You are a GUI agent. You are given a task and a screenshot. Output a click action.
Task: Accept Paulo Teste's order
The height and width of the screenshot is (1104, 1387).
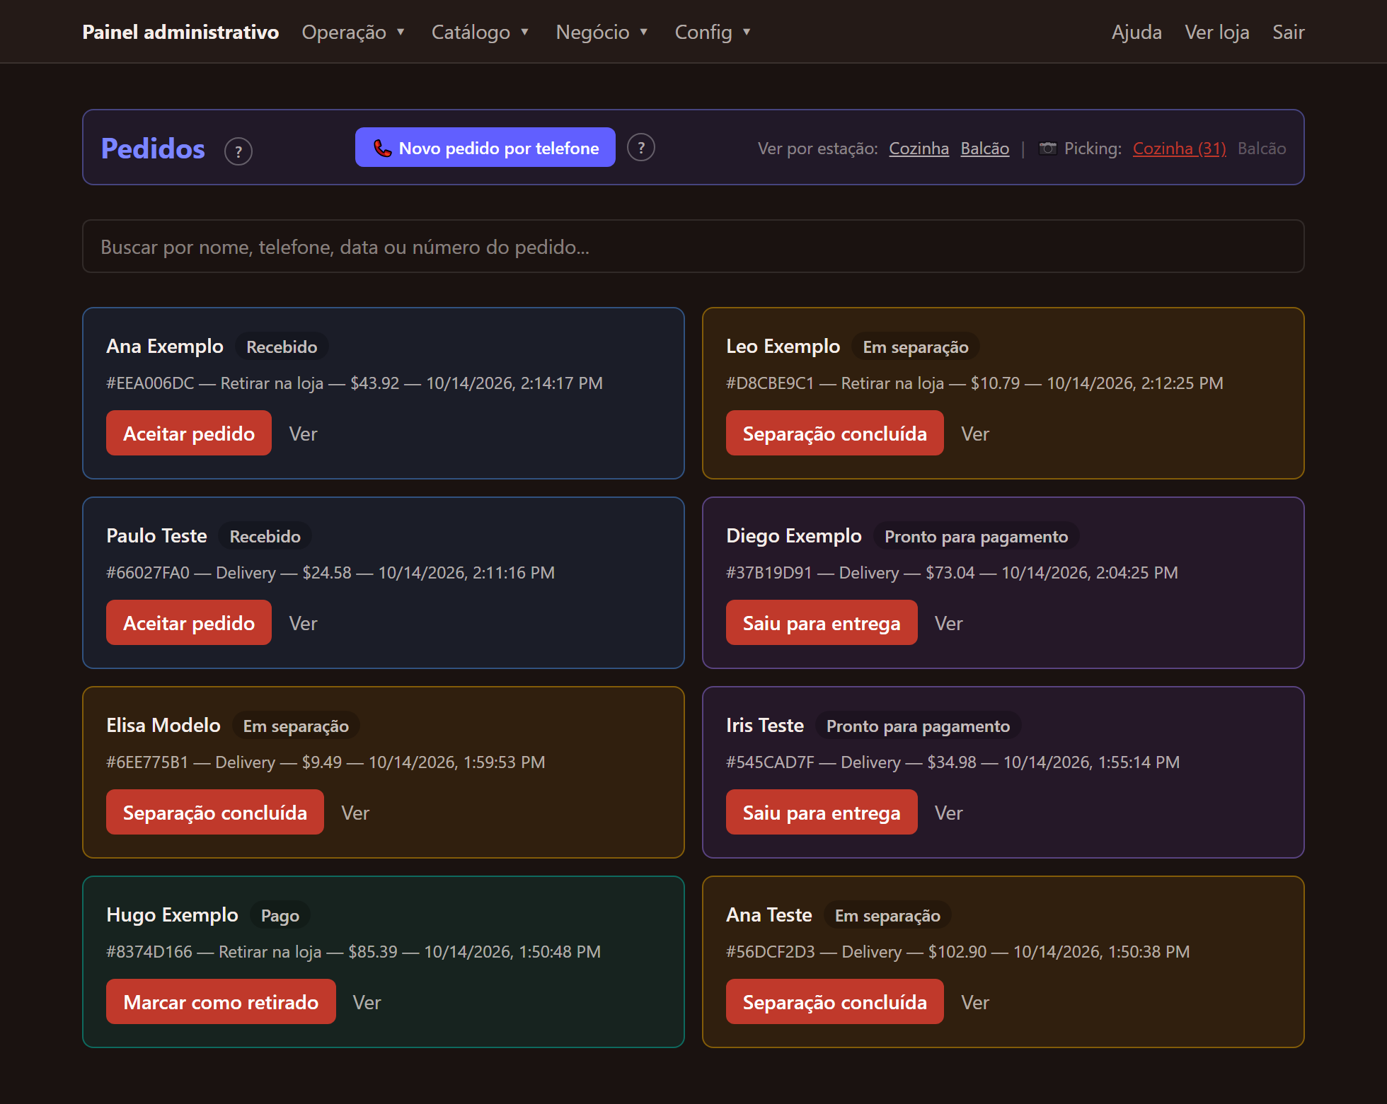pyautogui.click(x=189, y=622)
